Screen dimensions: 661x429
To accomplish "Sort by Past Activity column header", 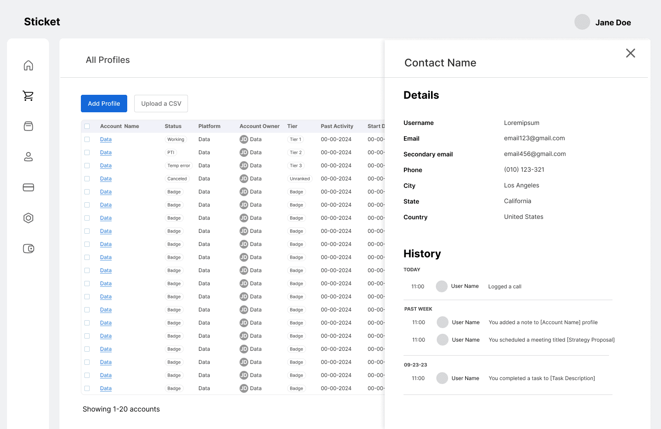I will click(337, 126).
